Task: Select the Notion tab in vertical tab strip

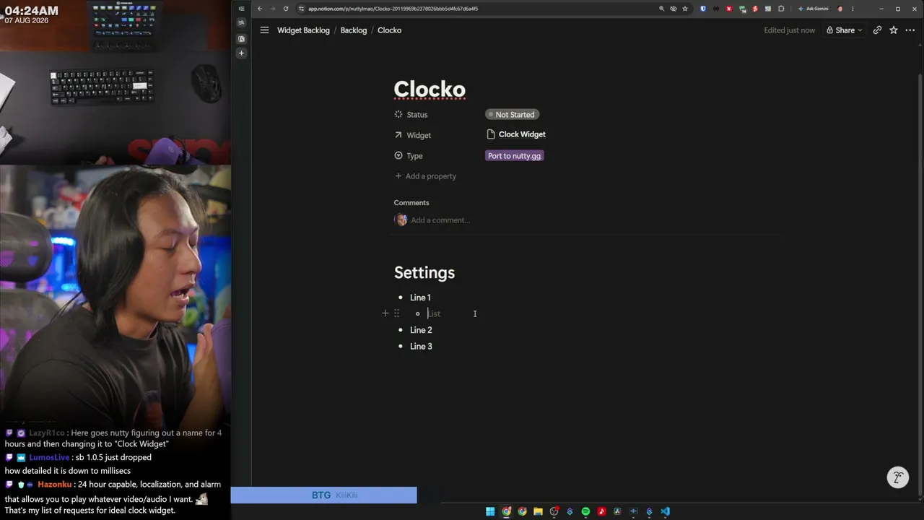Action: tap(241, 38)
